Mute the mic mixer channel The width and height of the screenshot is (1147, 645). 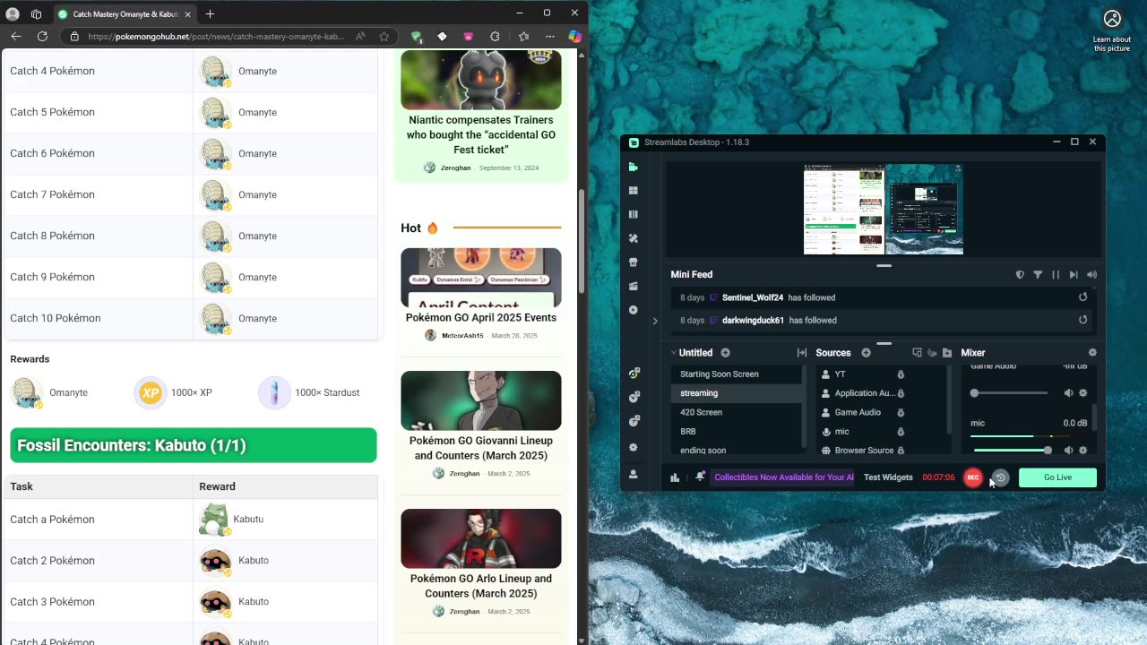pos(1068,450)
